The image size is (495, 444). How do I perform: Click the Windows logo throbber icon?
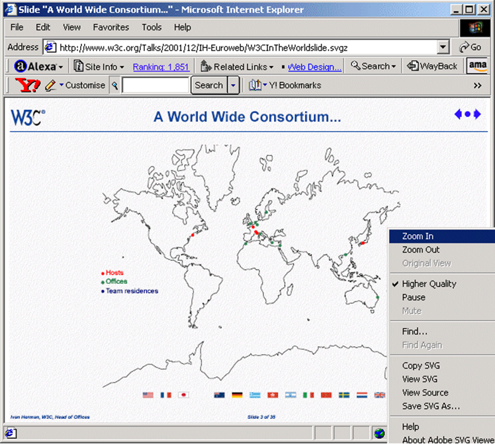pyautogui.click(x=475, y=27)
